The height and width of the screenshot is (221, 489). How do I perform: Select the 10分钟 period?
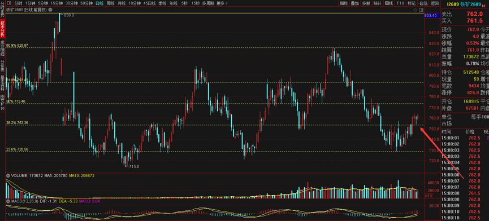point(135,3)
